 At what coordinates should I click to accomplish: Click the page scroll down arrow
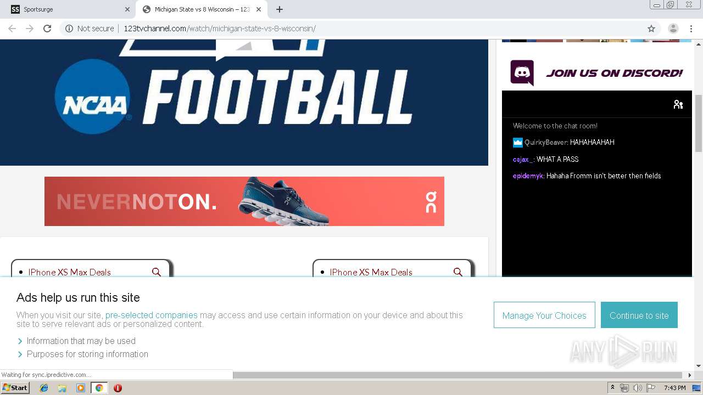[698, 366]
